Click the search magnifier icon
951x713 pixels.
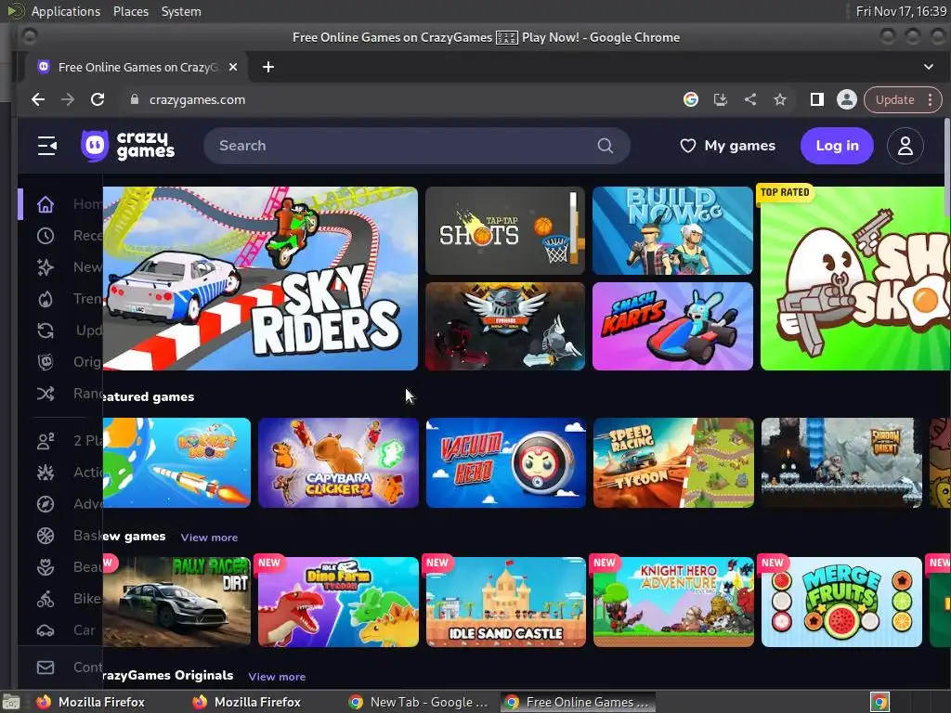click(605, 146)
